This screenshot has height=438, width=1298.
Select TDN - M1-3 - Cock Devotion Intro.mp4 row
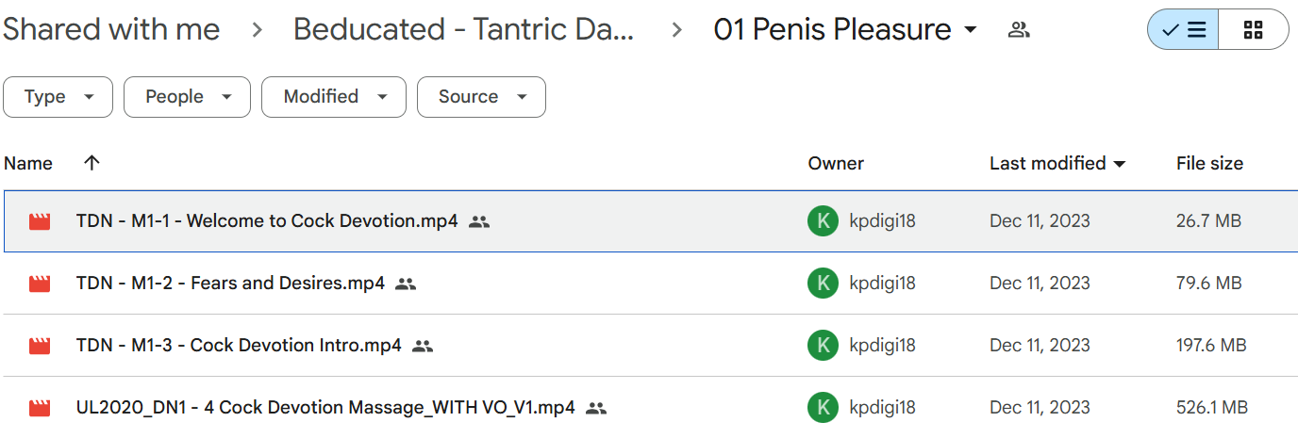pos(649,346)
